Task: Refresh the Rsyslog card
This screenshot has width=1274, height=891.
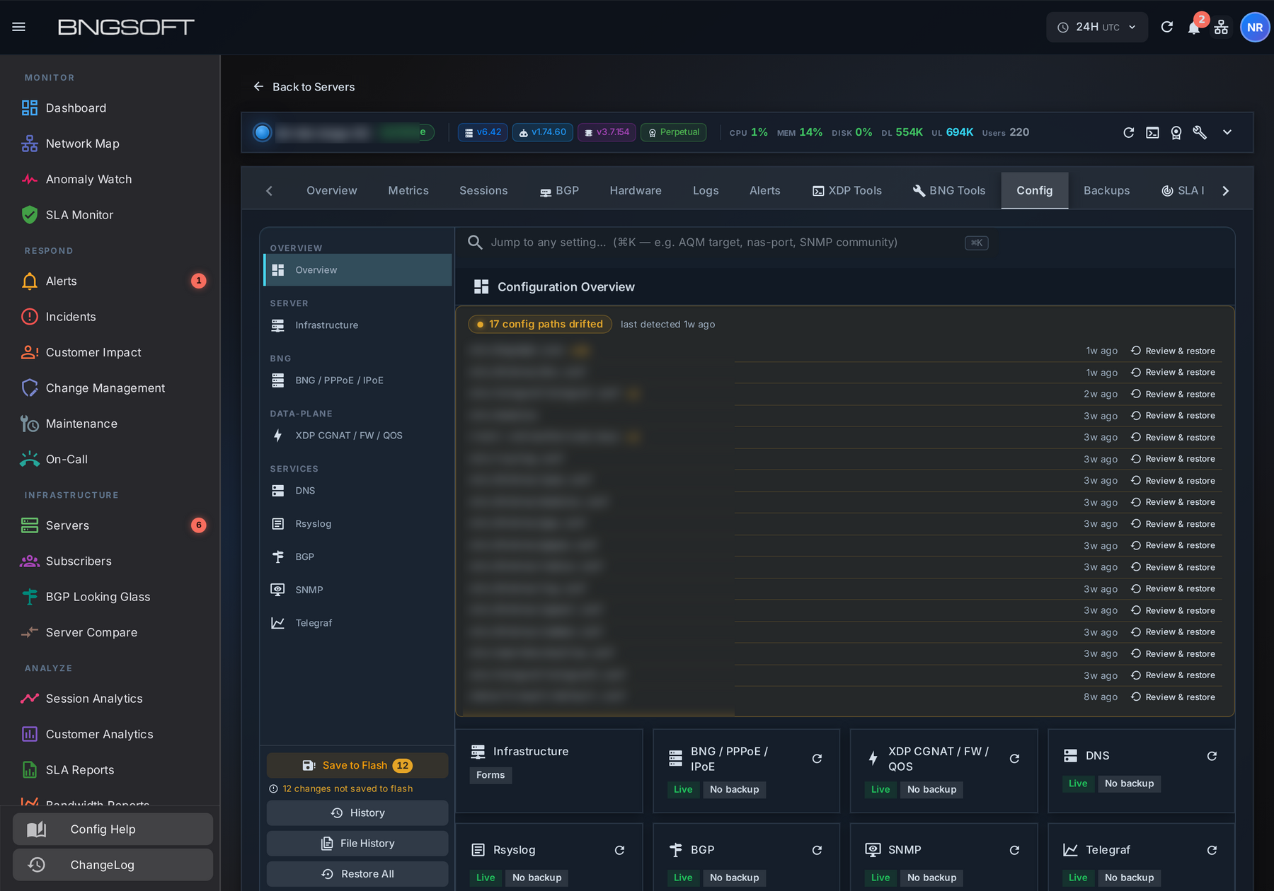Action: [x=619, y=850]
